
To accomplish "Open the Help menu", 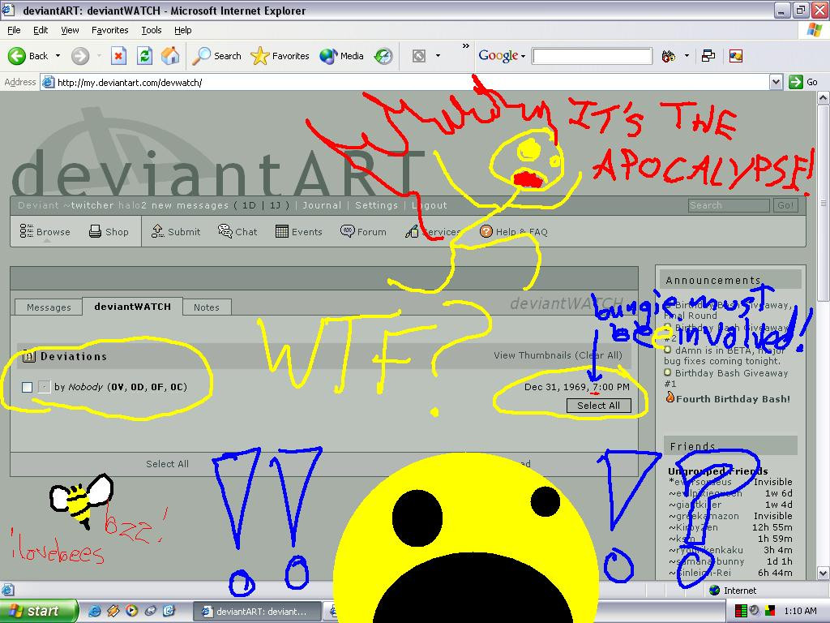I will pos(182,30).
